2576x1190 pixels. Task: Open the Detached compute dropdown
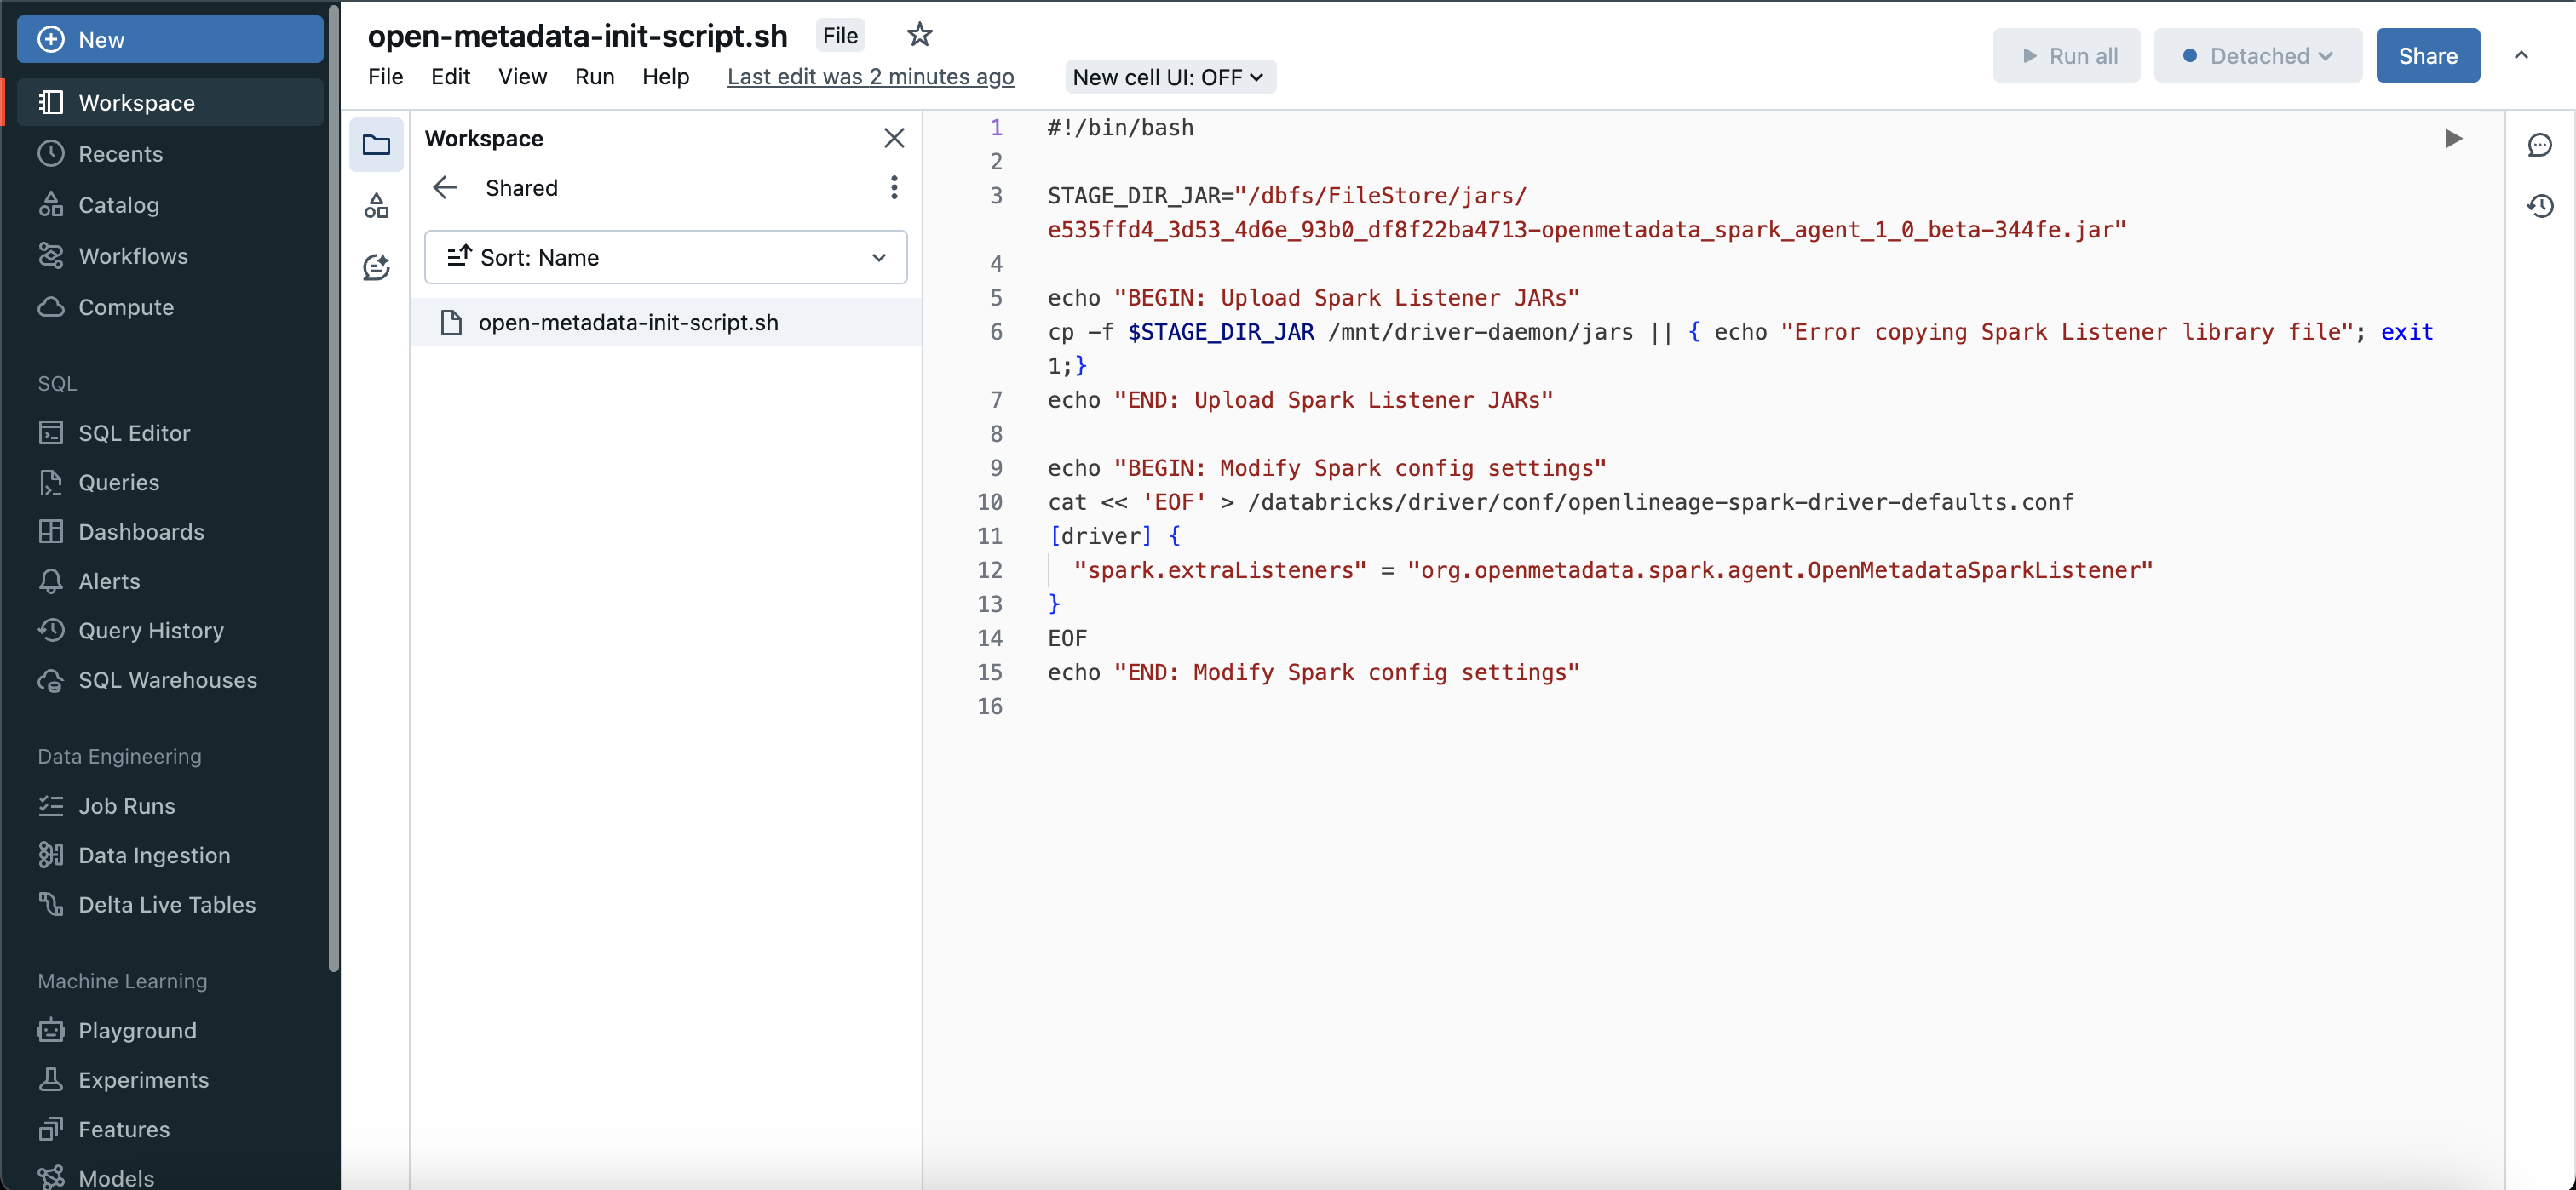(x=2257, y=56)
